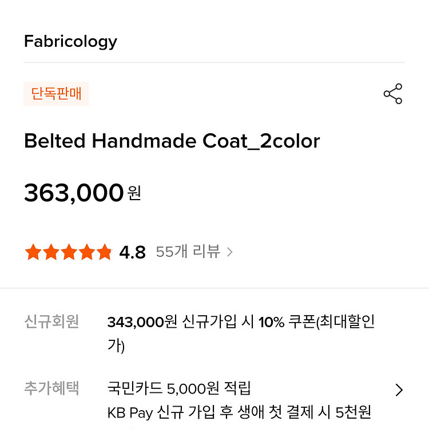This screenshot has height=429, width=429.
Task: Open the Fabricology brand page
Action: point(70,41)
